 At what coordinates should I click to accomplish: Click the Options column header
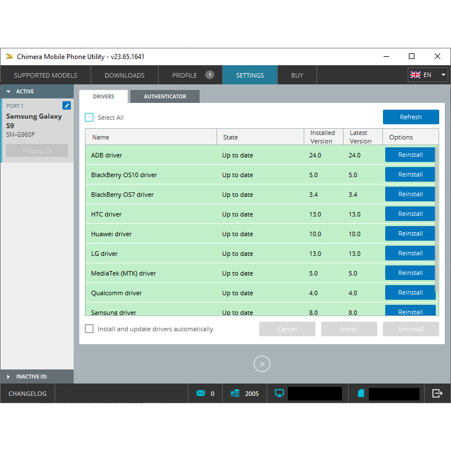coord(411,137)
